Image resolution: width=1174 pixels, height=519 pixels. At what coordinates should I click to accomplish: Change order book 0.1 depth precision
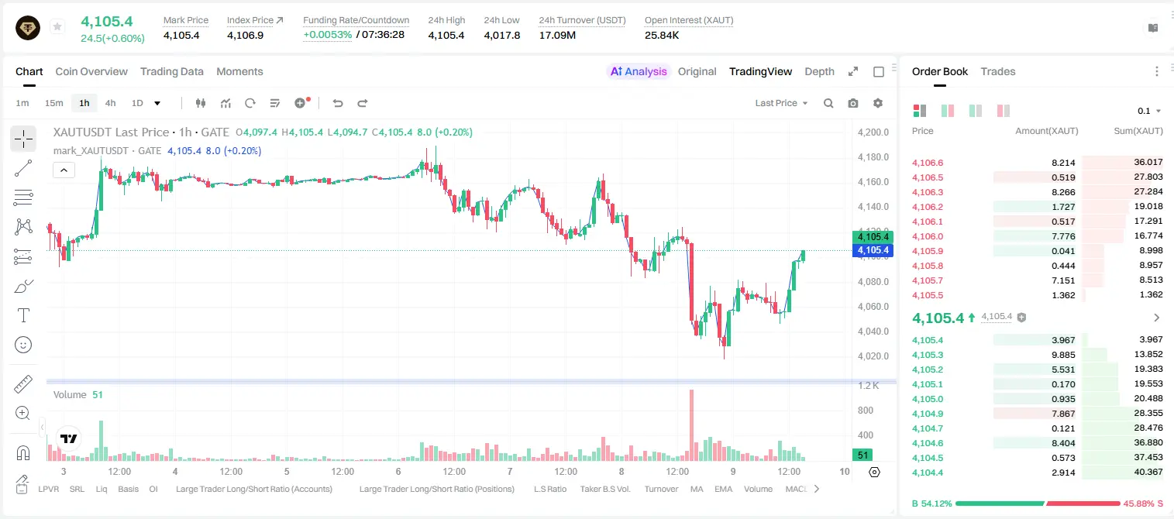coord(1148,111)
